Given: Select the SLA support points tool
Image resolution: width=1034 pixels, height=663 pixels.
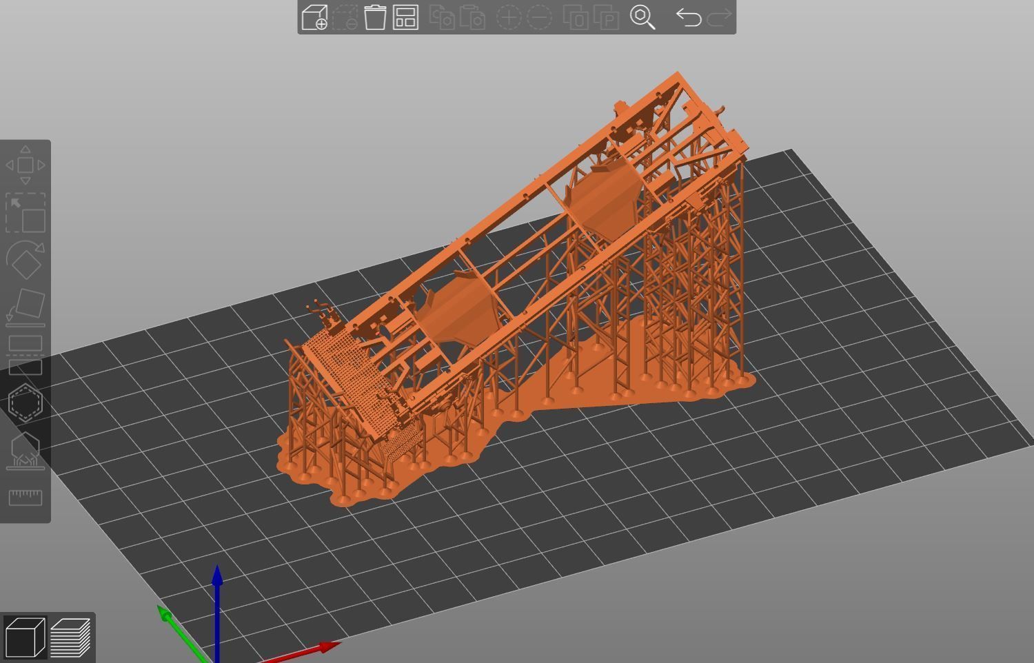Looking at the screenshot, I should pos(26,450).
